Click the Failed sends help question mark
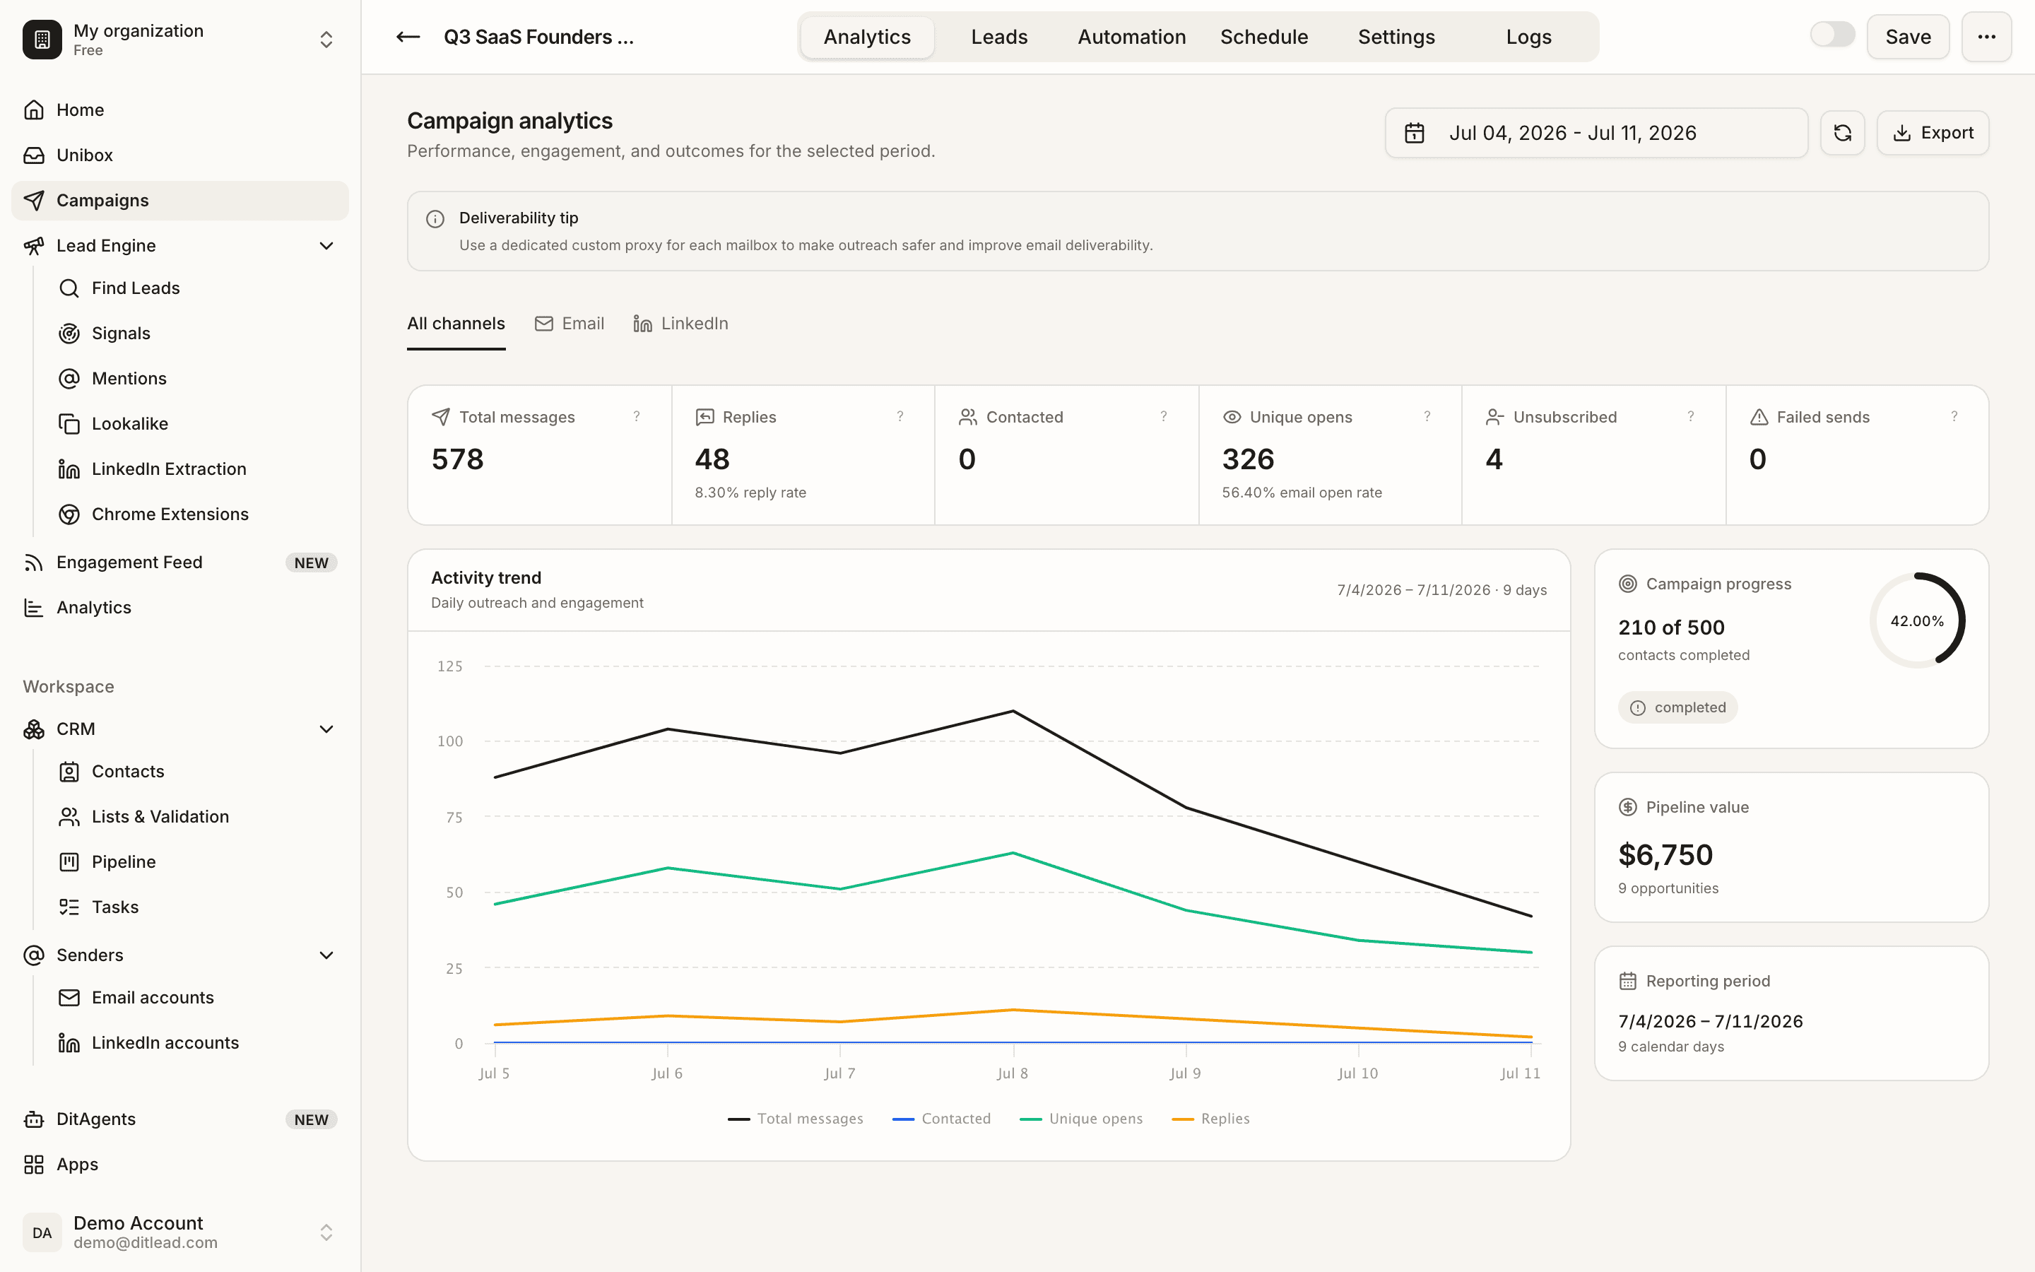2035x1272 pixels. point(1954,416)
